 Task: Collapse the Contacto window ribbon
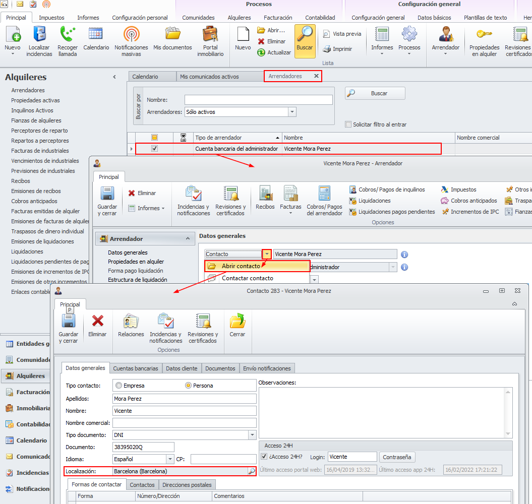point(514,303)
